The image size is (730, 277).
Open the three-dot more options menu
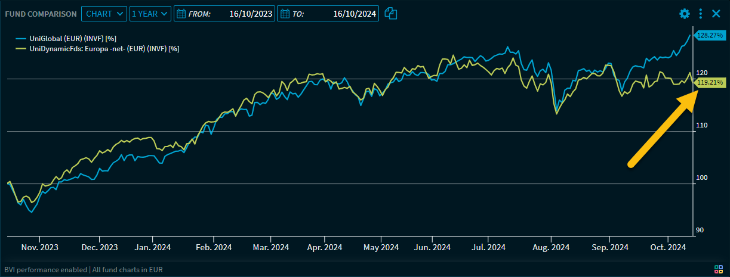tap(701, 14)
